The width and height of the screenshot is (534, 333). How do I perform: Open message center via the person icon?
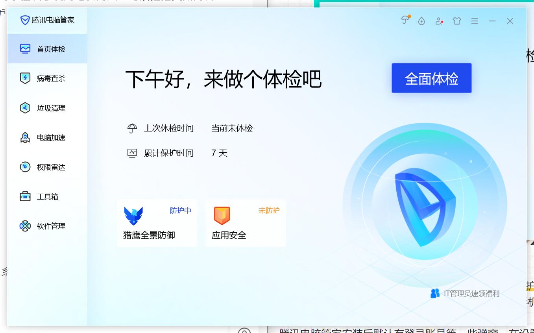click(x=439, y=21)
